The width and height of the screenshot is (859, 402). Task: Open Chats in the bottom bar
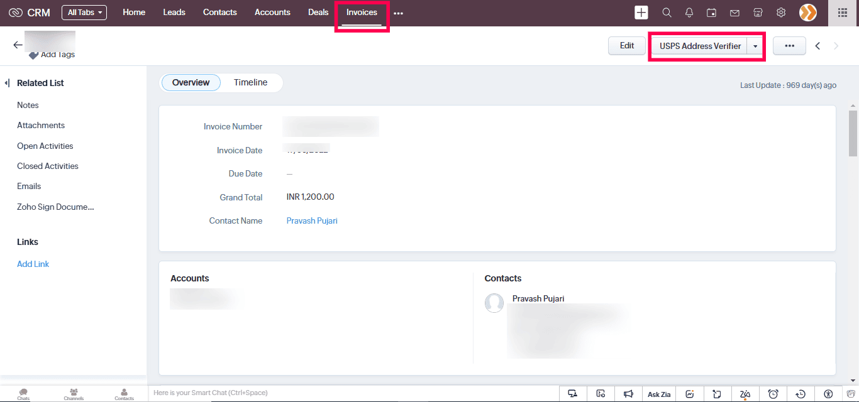(x=23, y=394)
